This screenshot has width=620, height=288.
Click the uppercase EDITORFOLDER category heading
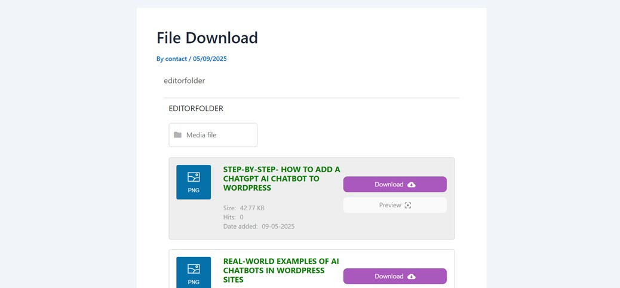(x=196, y=109)
